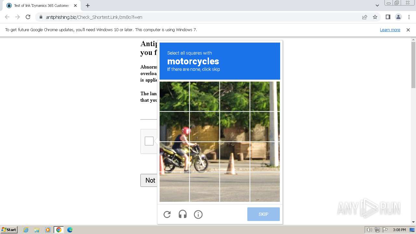Viewport: 416px width, 234px height.
Task: Open the network icon in system tray
Action: tap(377, 230)
